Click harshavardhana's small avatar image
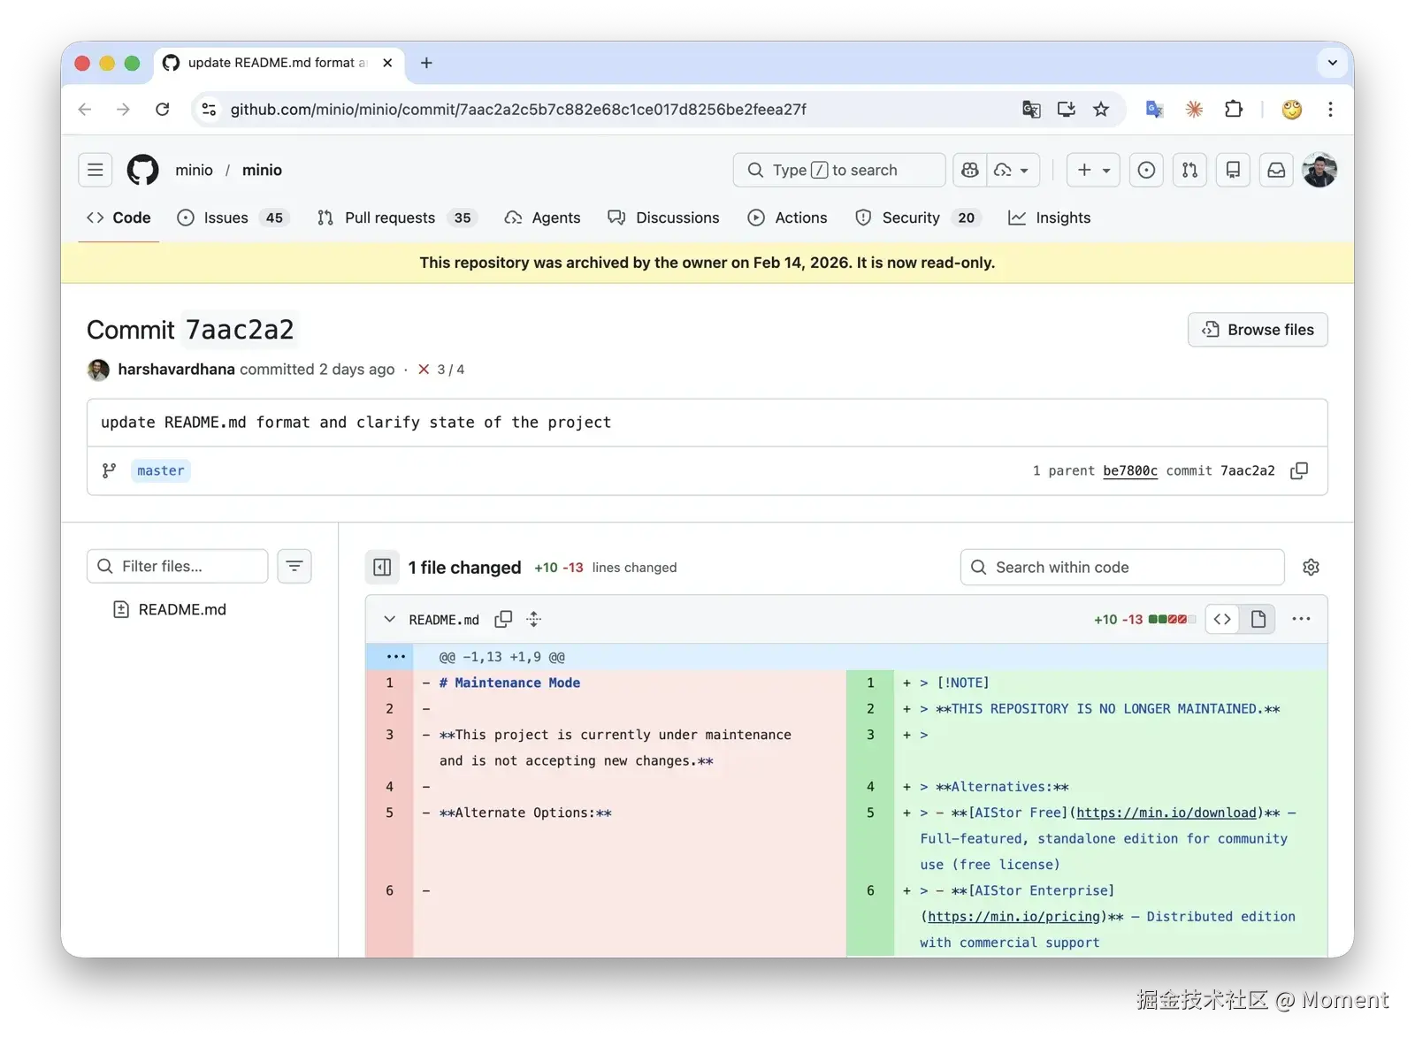This screenshot has width=1415, height=1038. [x=98, y=370]
